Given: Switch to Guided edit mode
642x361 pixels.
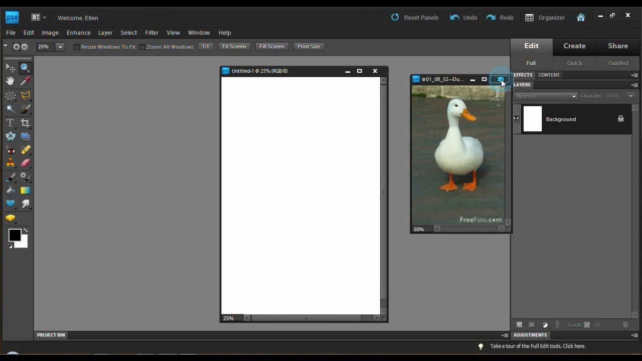Looking at the screenshot, I should (618, 63).
